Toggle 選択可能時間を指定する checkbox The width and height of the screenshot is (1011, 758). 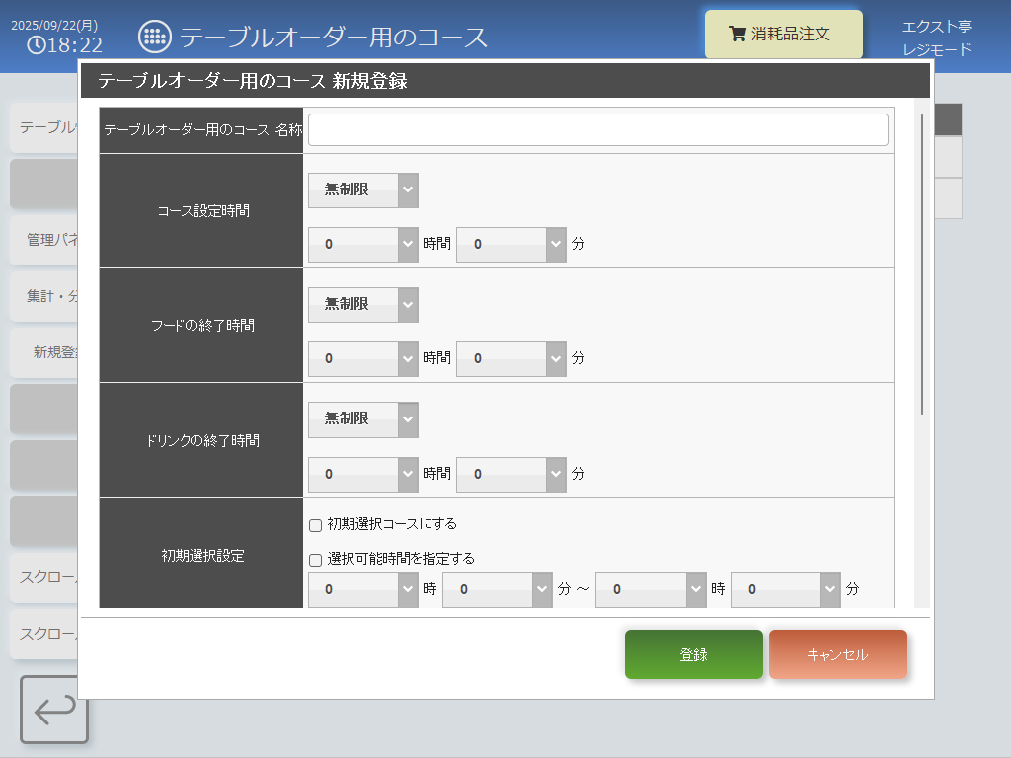[316, 560]
